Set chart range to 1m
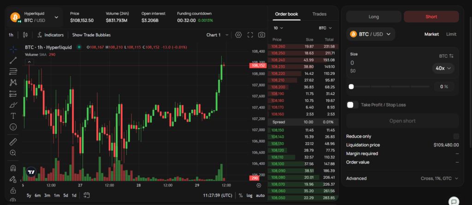Screen dimensions: 472x205 pos(57,195)
